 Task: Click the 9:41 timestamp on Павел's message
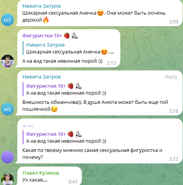tap(73, 182)
